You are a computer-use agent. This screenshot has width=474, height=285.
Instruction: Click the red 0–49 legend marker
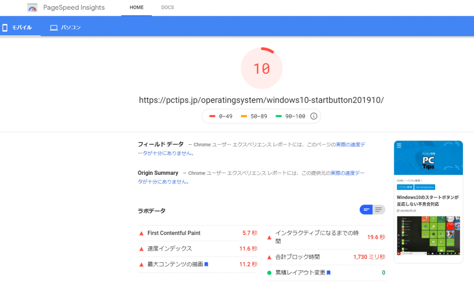pos(212,116)
